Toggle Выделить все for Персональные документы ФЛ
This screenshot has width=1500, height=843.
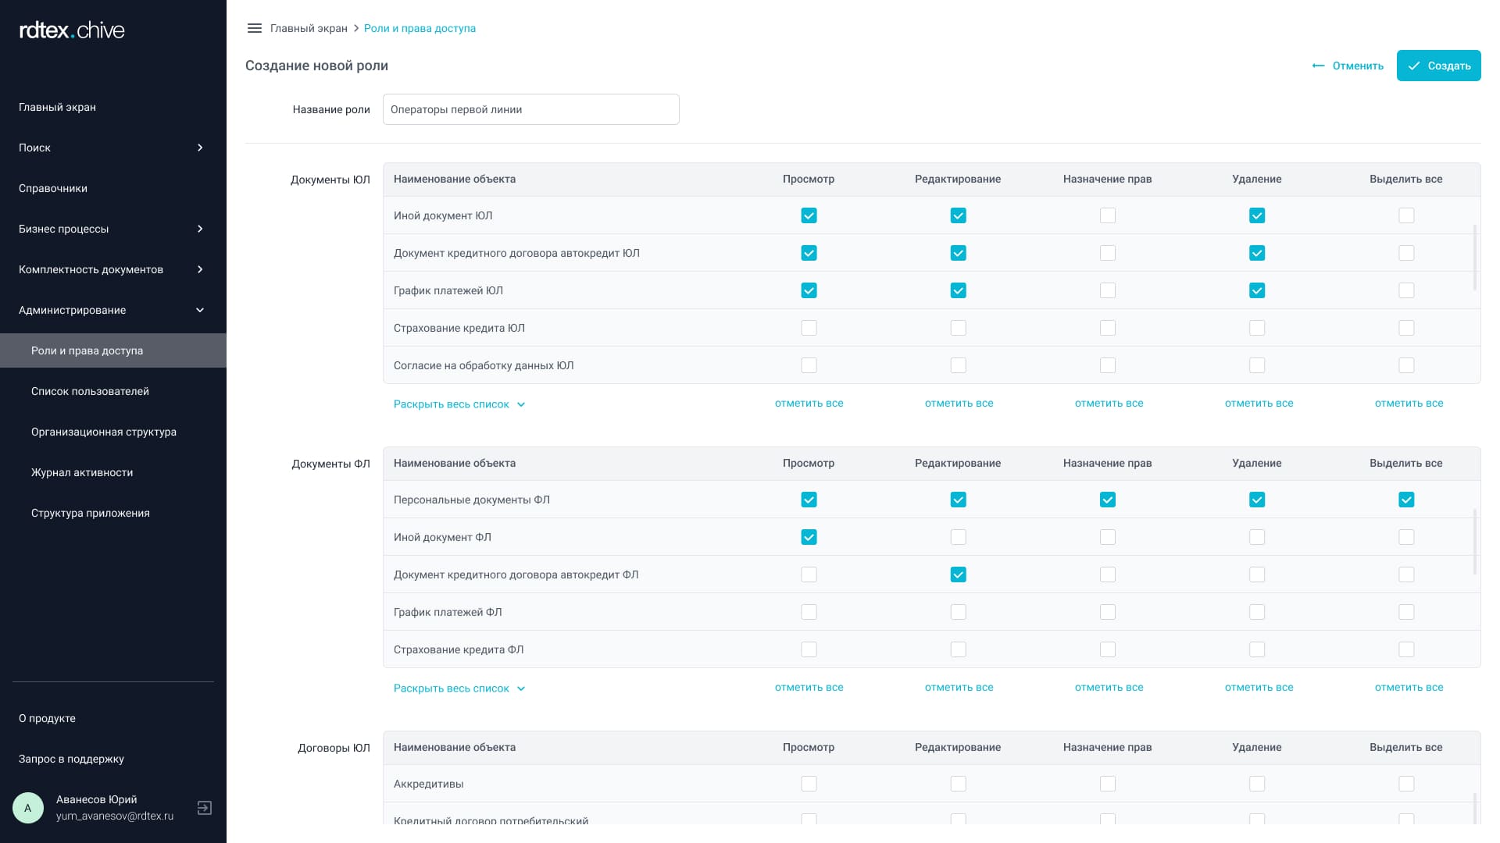click(1405, 500)
